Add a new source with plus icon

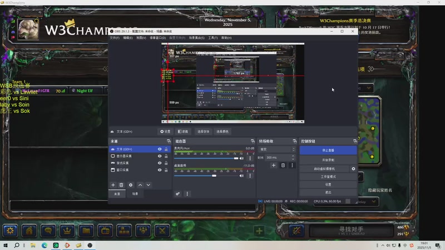click(x=113, y=185)
